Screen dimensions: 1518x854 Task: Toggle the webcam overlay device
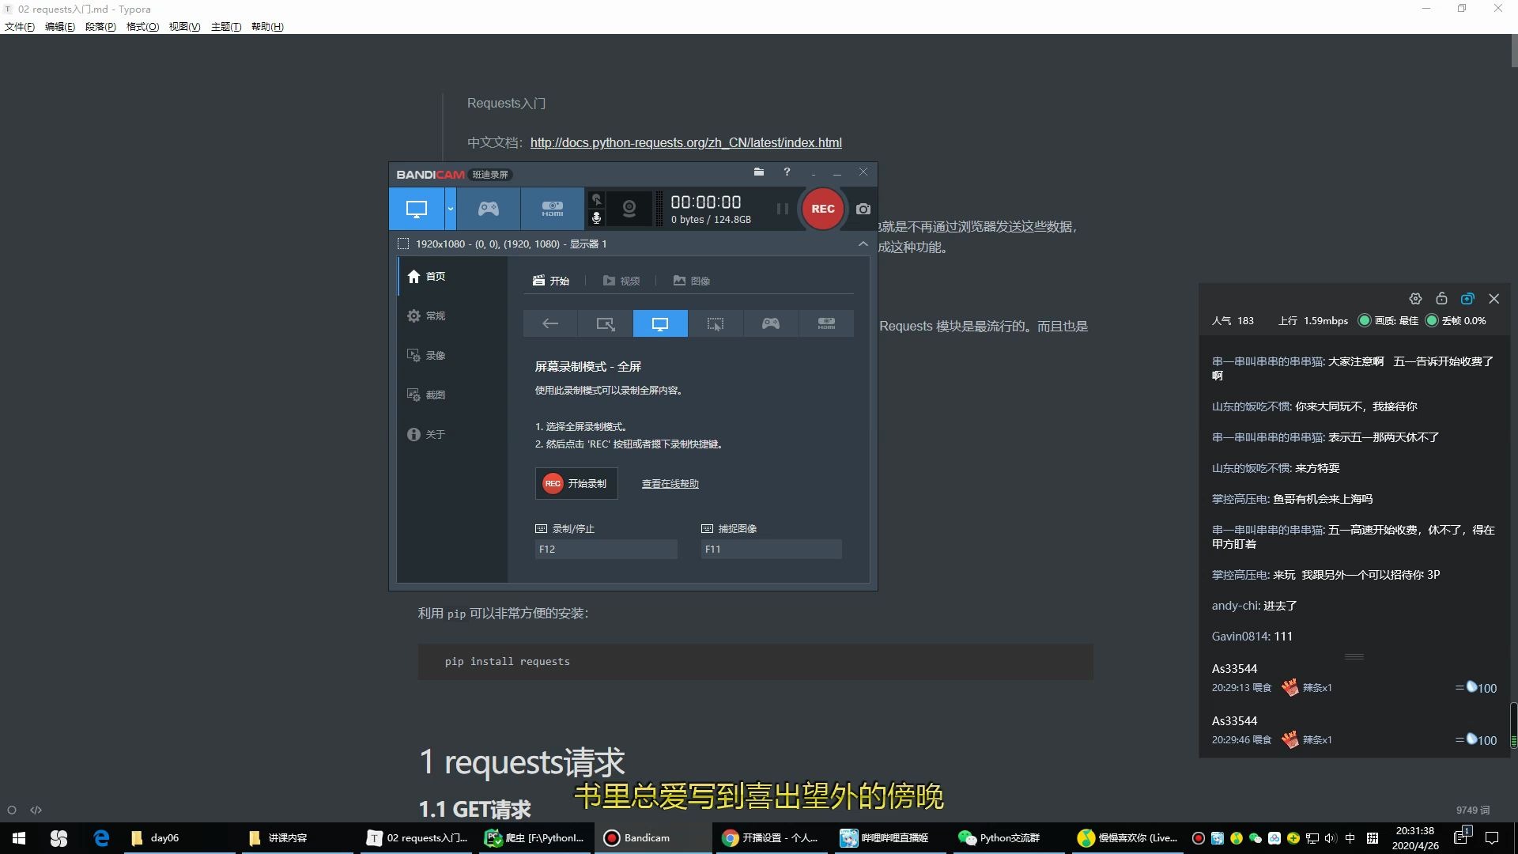tap(628, 208)
